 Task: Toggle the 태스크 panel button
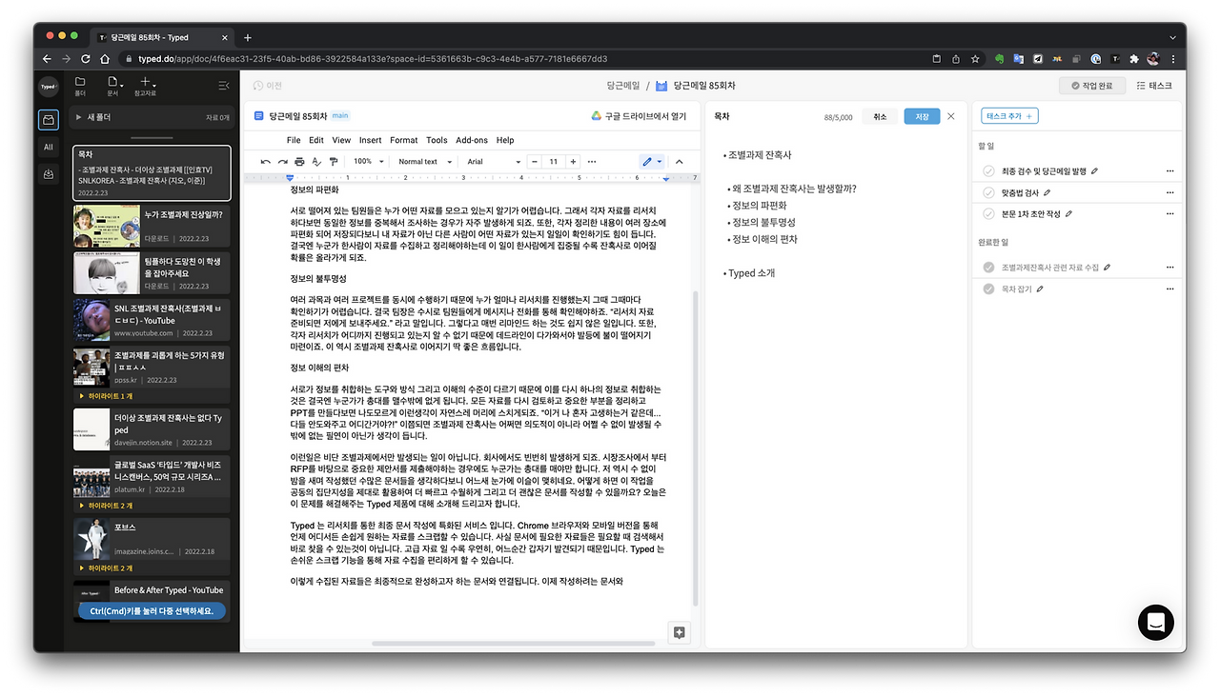[1154, 86]
